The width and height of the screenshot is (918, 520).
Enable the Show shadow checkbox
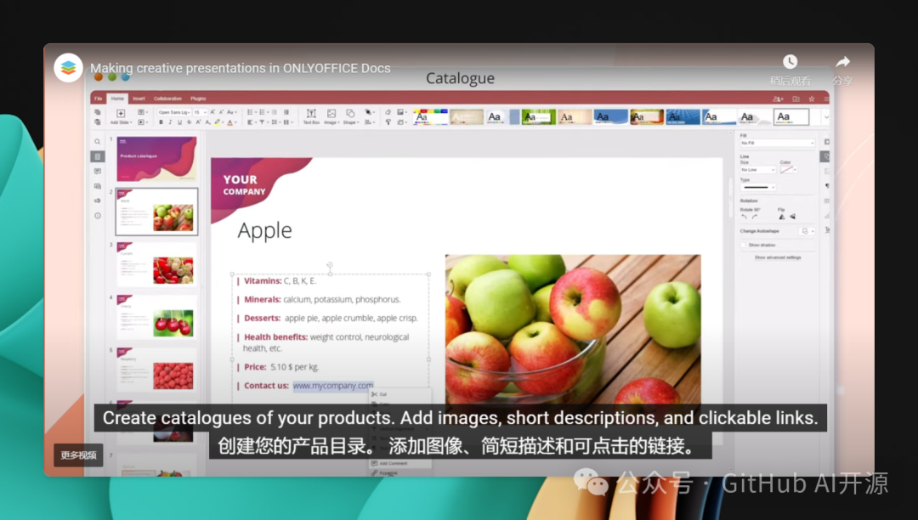point(744,245)
